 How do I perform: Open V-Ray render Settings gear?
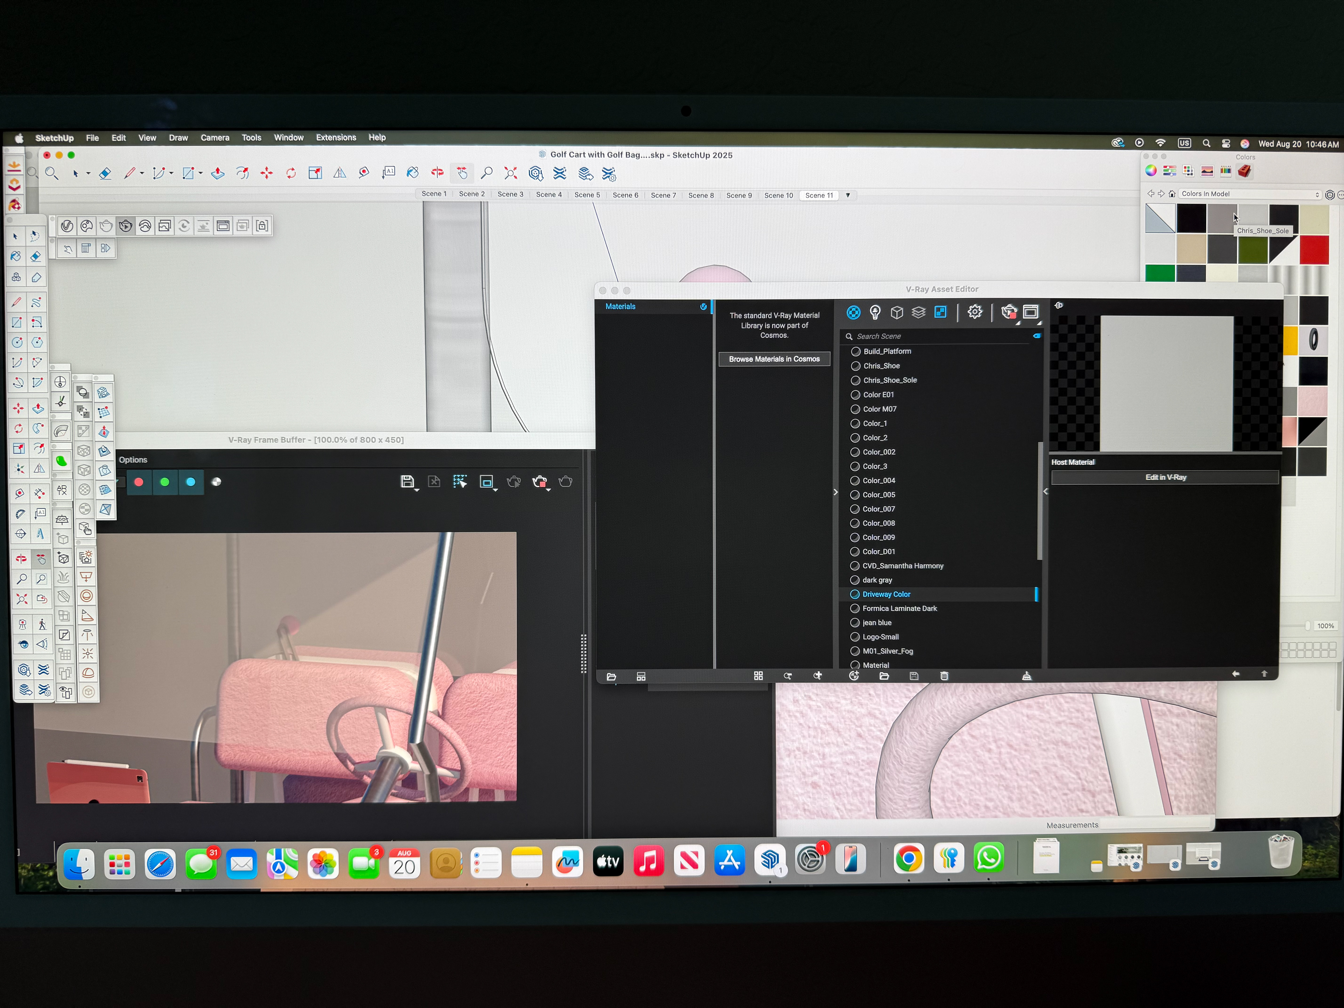975,312
